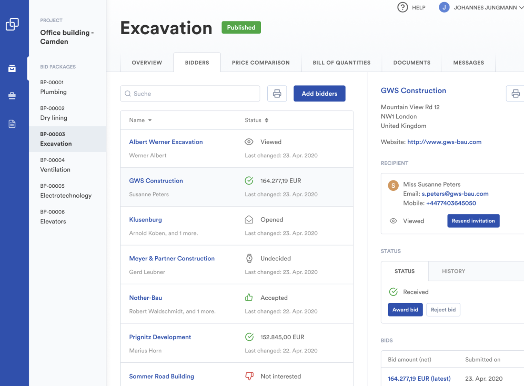Click the thumbs-up Accepted icon for Nother-Bau
524x386 pixels.
point(249,298)
